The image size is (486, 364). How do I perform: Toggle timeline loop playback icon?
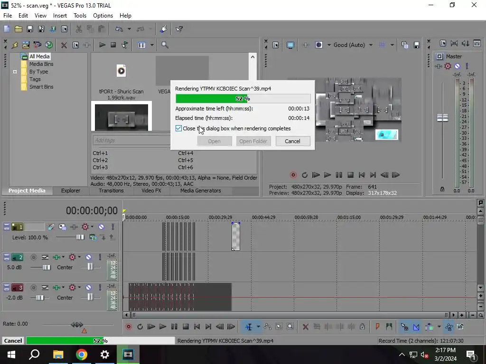click(x=140, y=327)
